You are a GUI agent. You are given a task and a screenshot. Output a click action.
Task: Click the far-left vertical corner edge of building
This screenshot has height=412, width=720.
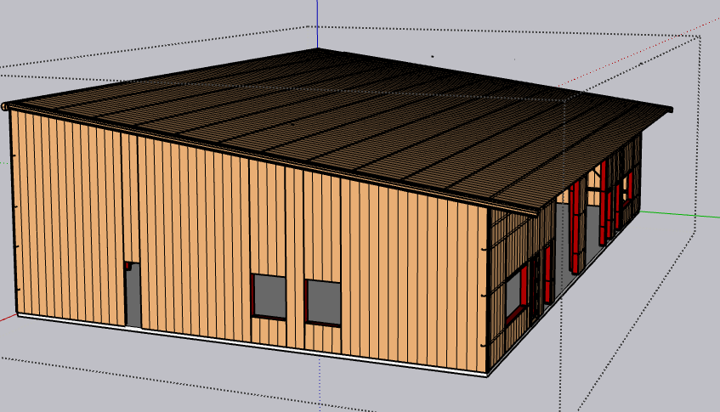[x=12, y=212]
